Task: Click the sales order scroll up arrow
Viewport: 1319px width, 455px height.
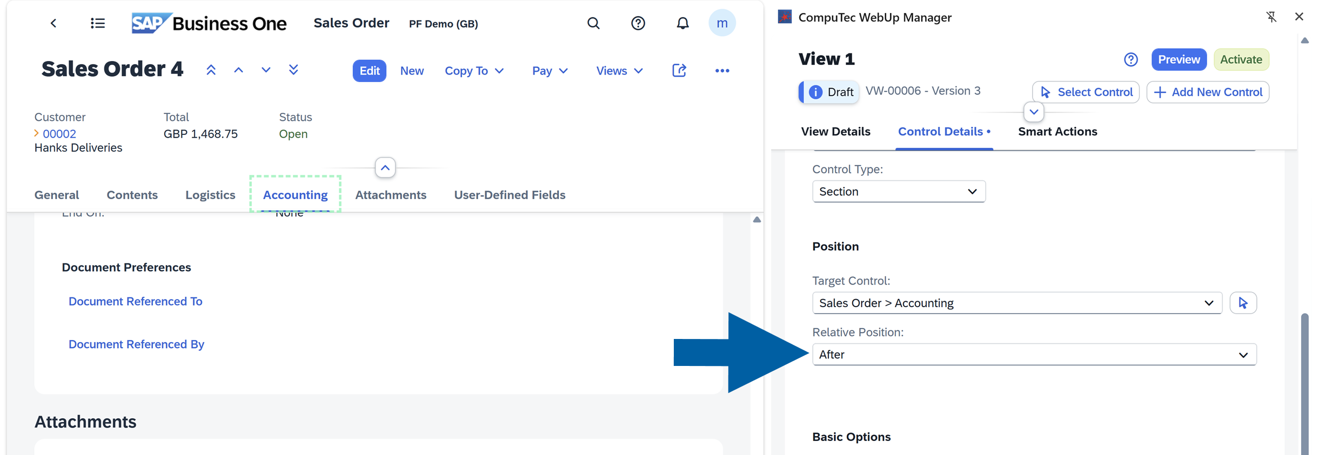Action: [x=757, y=220]
